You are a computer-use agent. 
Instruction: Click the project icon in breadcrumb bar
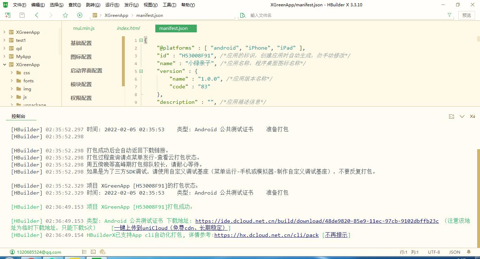[x=95, y=15]
